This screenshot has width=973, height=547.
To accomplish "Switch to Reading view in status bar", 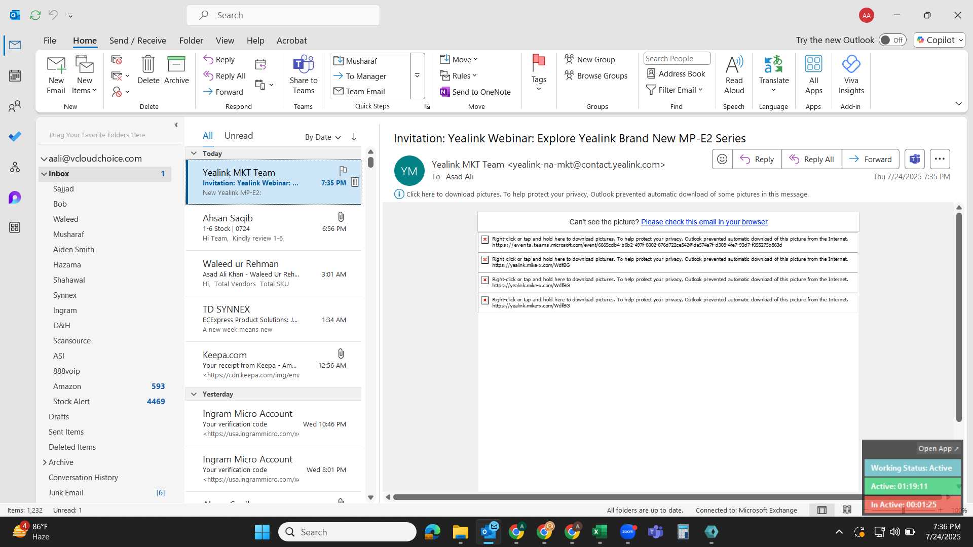I will (x=847, y=510).
